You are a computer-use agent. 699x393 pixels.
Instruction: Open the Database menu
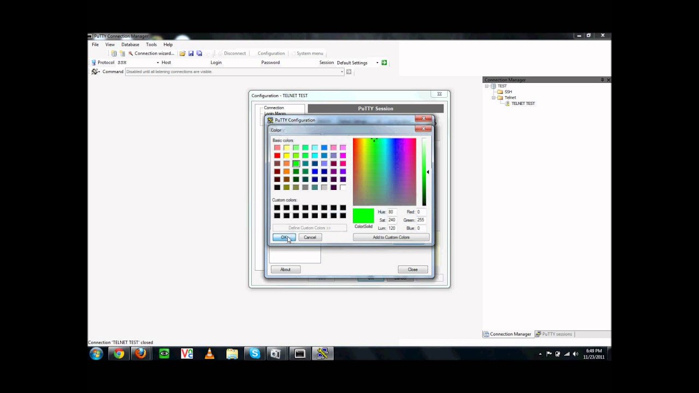click(x=130, y=45)
